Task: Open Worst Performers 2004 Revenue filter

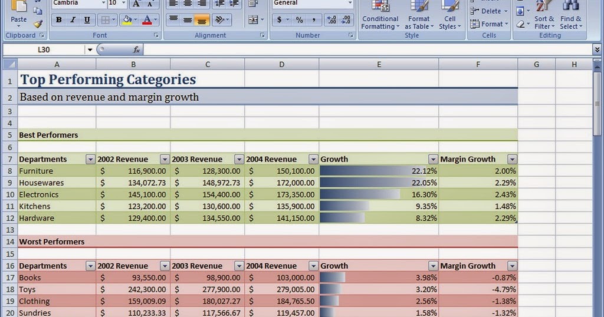Action: coord(313,266)
